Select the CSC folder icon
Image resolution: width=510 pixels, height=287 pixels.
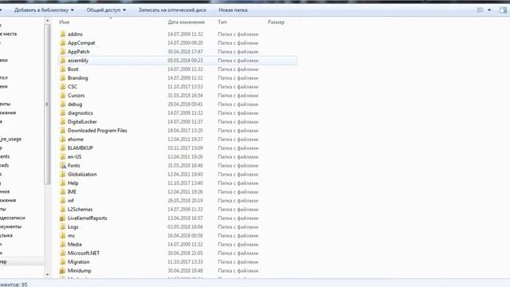point(62,87)
